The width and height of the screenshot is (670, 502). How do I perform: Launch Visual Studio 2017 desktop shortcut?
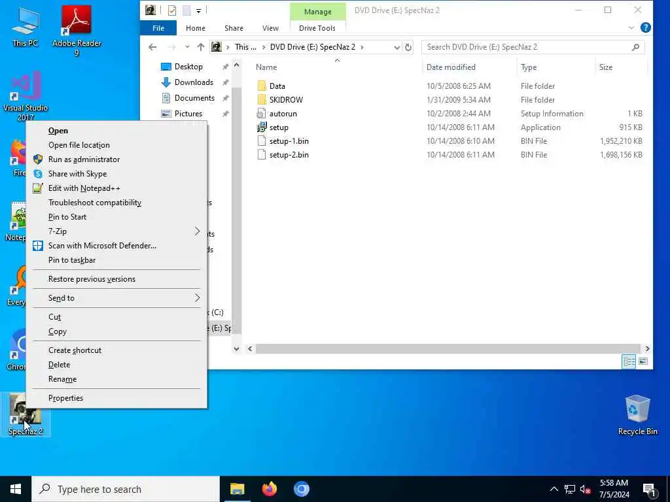tap(26, 95)
